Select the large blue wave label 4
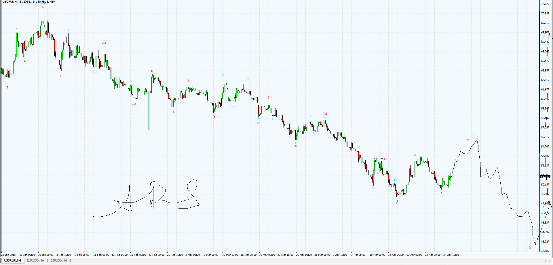Screen dimensions: 553x265 474,136
